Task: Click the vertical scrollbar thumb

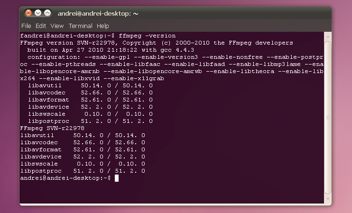Action: point(328,117)
